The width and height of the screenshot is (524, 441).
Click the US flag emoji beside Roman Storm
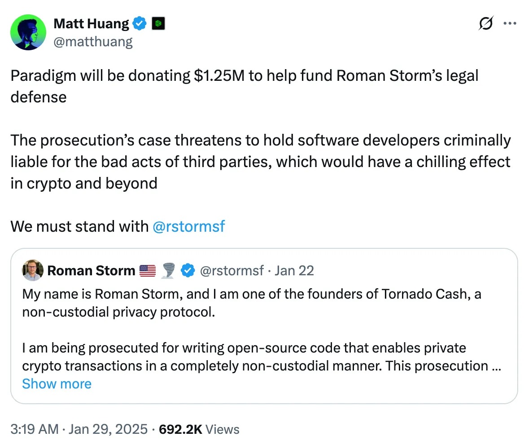tap(148, 270)
